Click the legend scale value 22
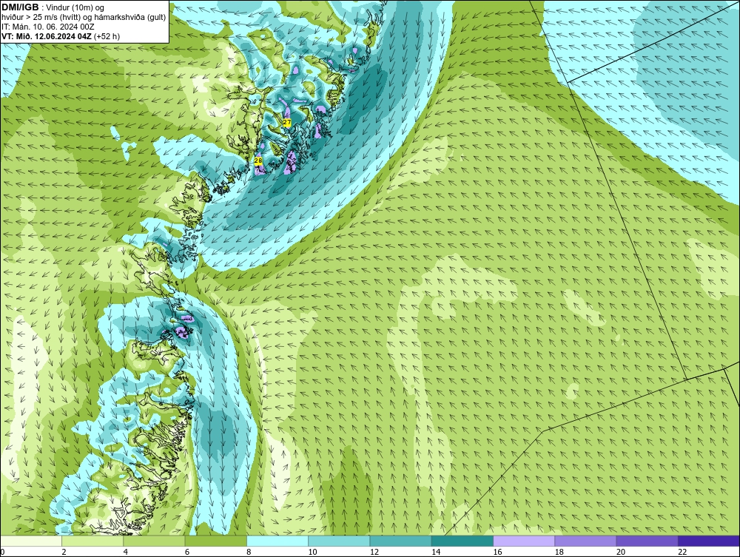 (x=682, y=552)
